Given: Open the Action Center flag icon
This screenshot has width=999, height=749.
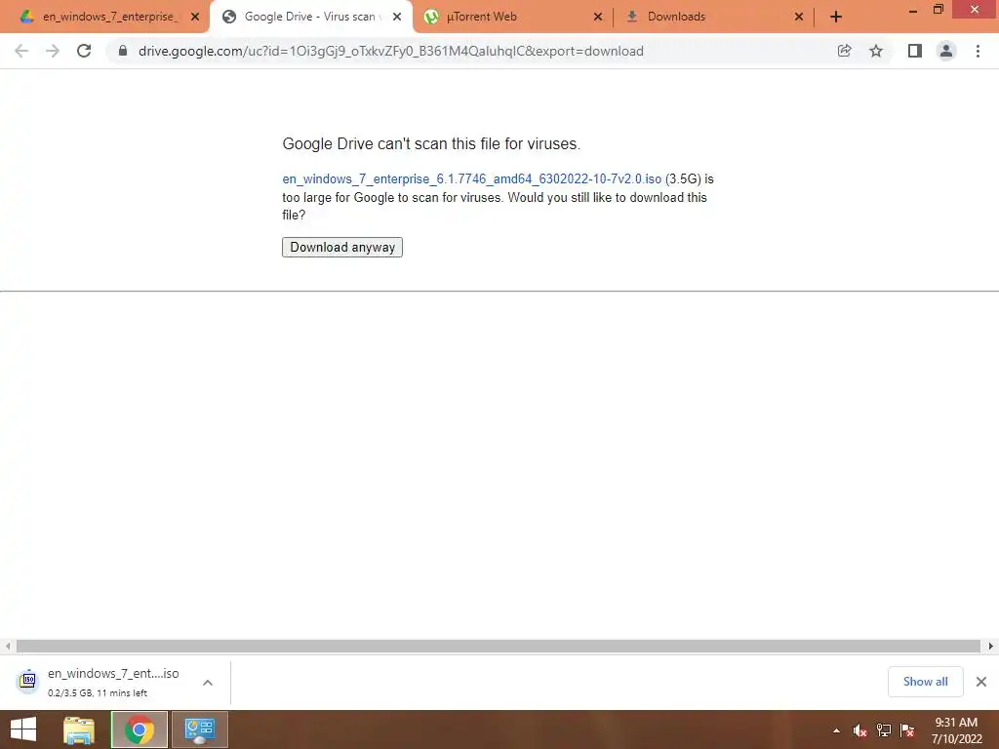Looking at the screenshot, I should click(x=907, y=730).
